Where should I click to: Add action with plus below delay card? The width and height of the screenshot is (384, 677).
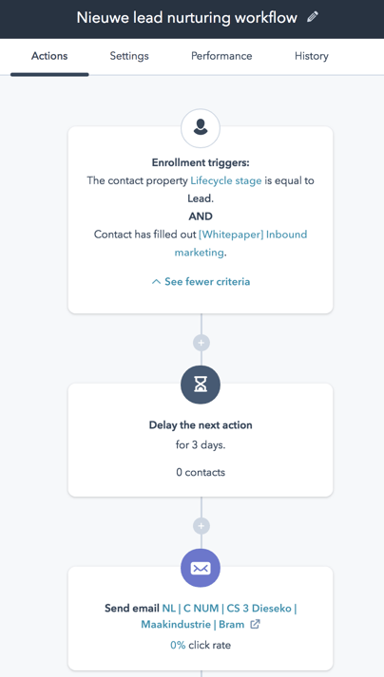click(x=202, y=526)
